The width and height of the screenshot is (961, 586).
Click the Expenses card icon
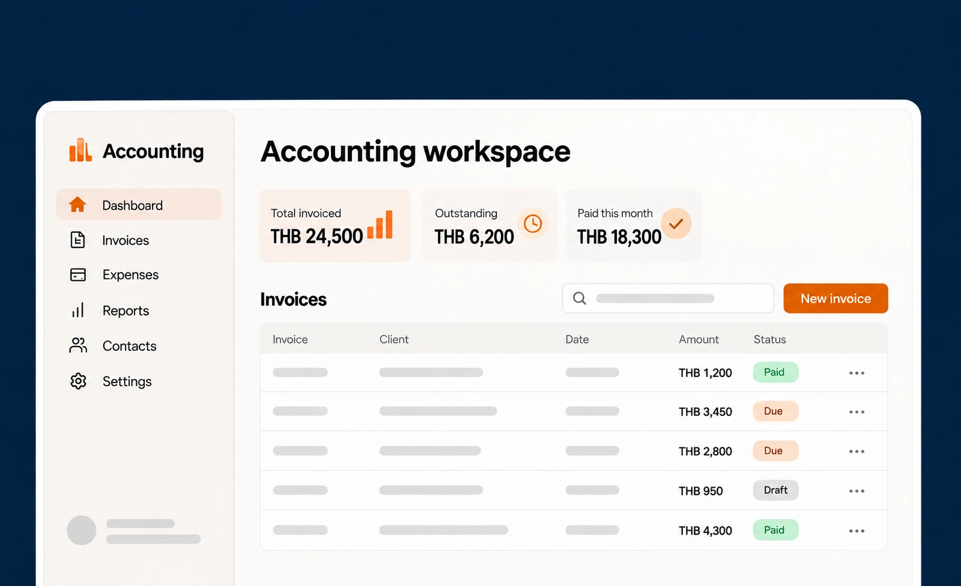click(78, 275)
